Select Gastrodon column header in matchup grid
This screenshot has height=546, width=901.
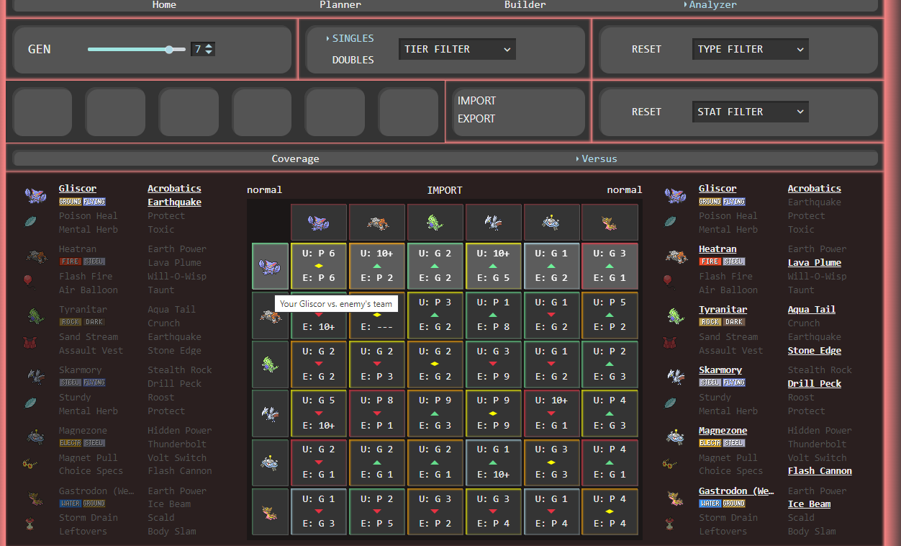click(x=610, y=222)
